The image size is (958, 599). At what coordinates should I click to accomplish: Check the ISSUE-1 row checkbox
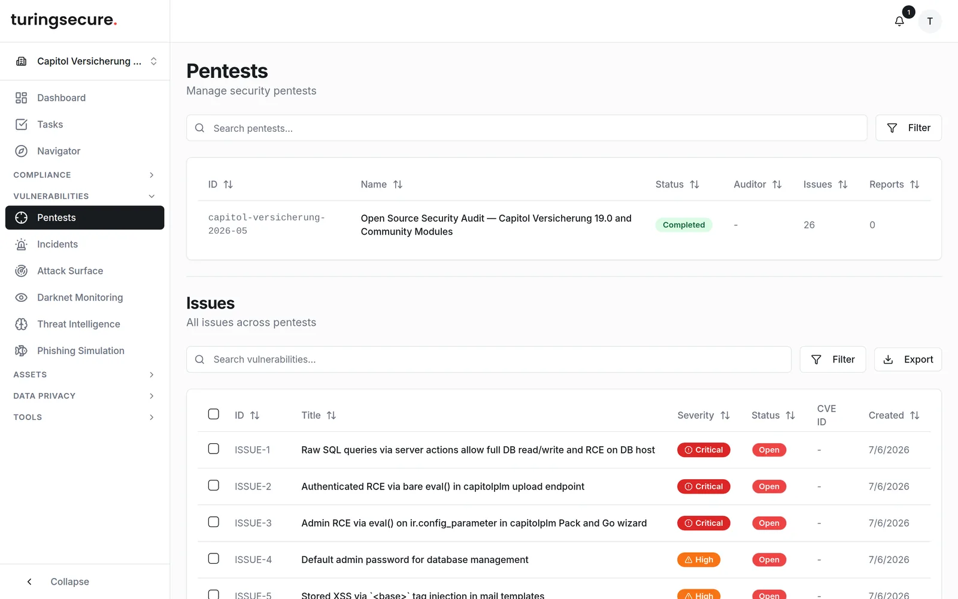[x=214, y=449]
